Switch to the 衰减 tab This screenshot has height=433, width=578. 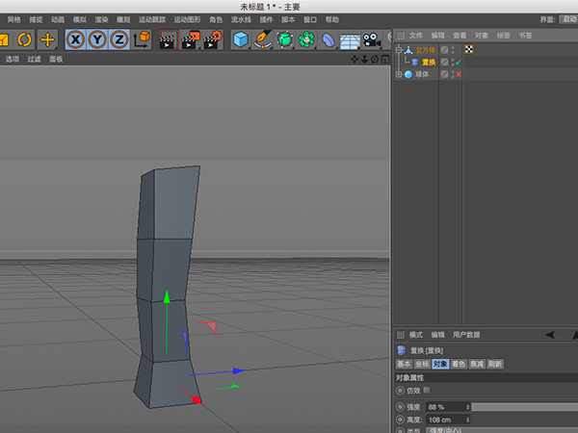click(477, 364)
